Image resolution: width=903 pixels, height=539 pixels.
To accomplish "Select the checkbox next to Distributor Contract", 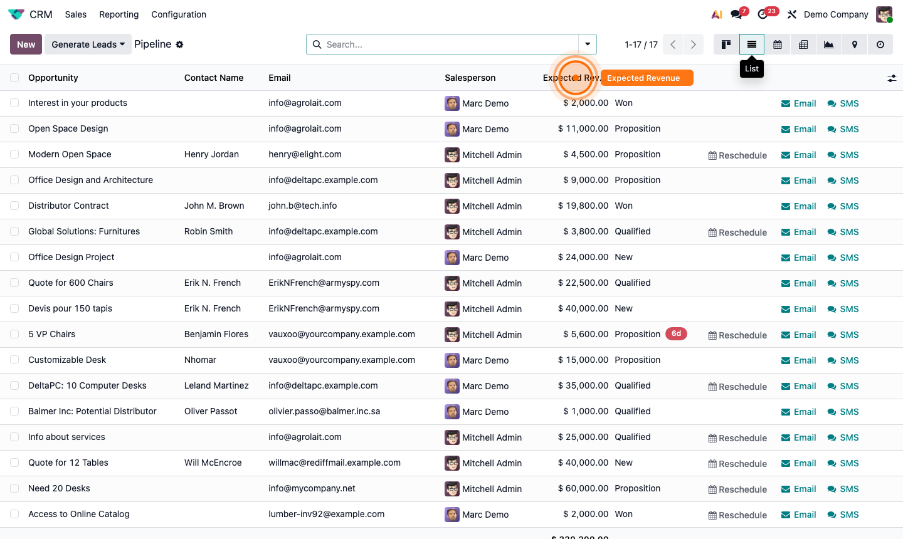I will coord(14,206).
